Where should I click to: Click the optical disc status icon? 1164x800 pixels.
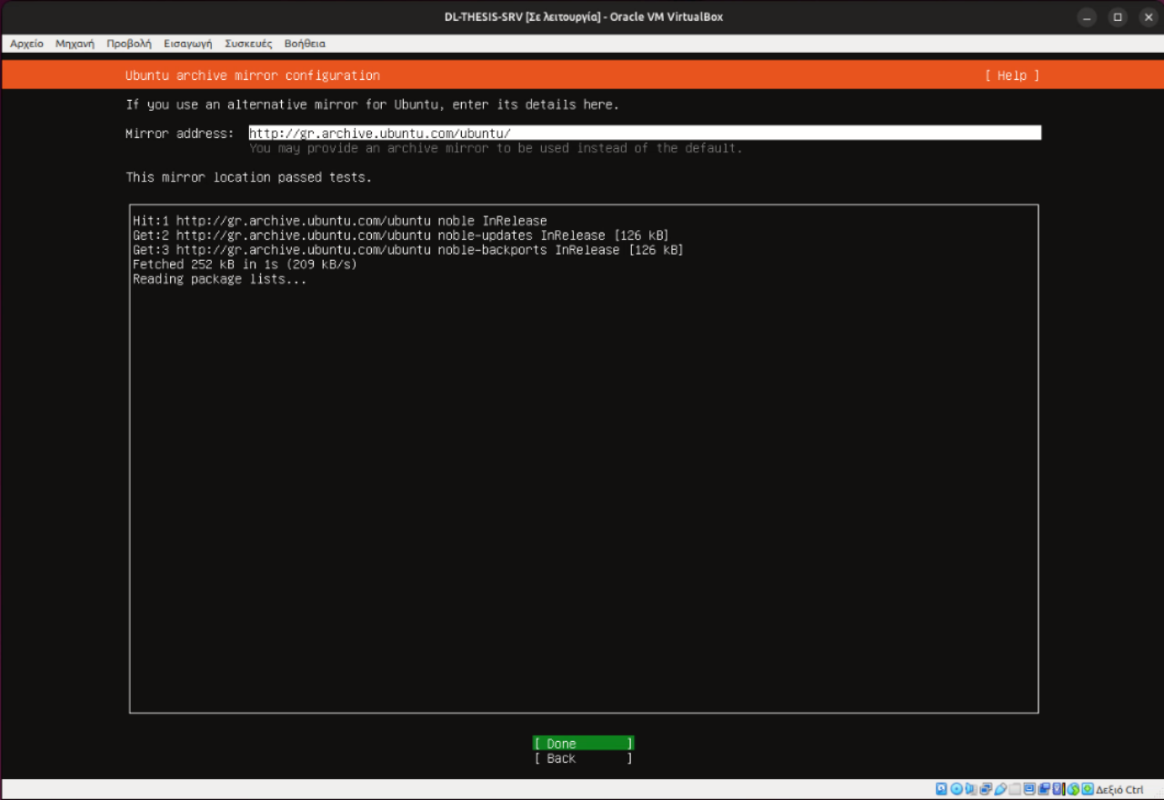[956, 789]
